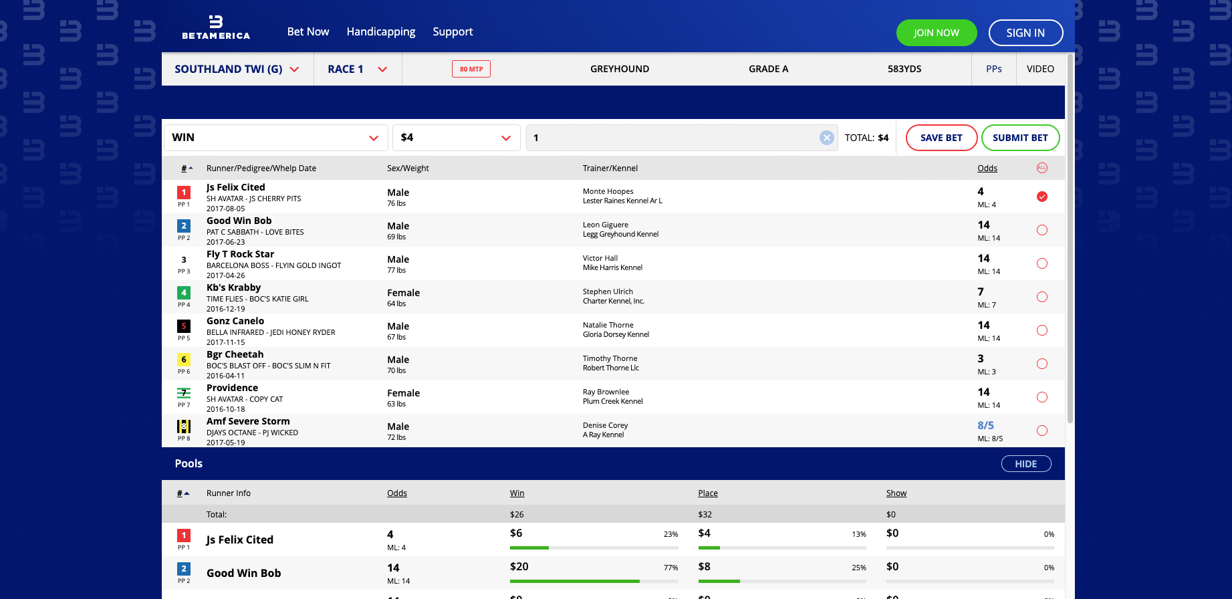Click JOIN NOW button
Screen dimensions: 1232x599
coord(937,33)
